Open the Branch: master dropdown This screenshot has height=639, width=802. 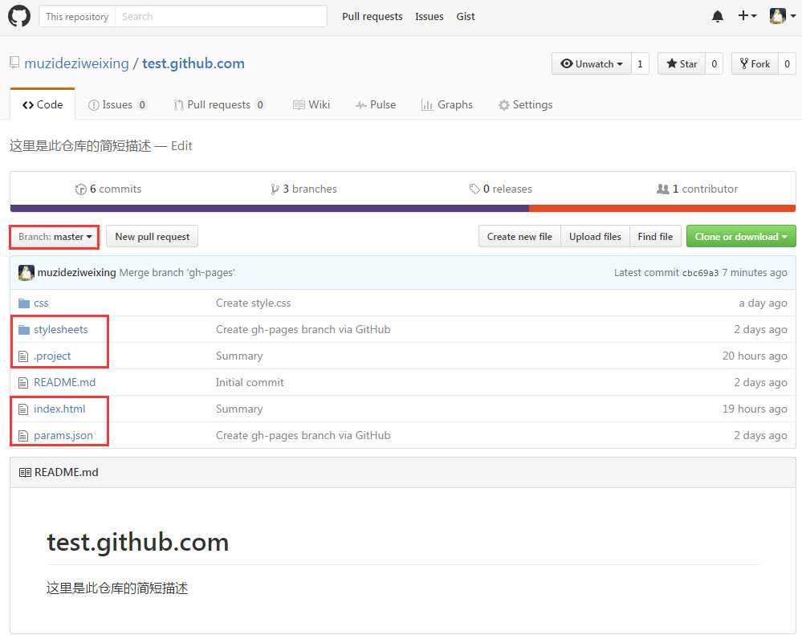tap(55, 237)
